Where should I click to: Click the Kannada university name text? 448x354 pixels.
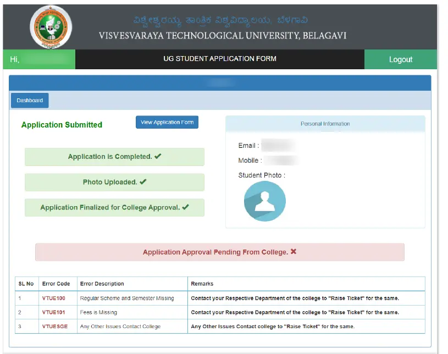[220, 20]
